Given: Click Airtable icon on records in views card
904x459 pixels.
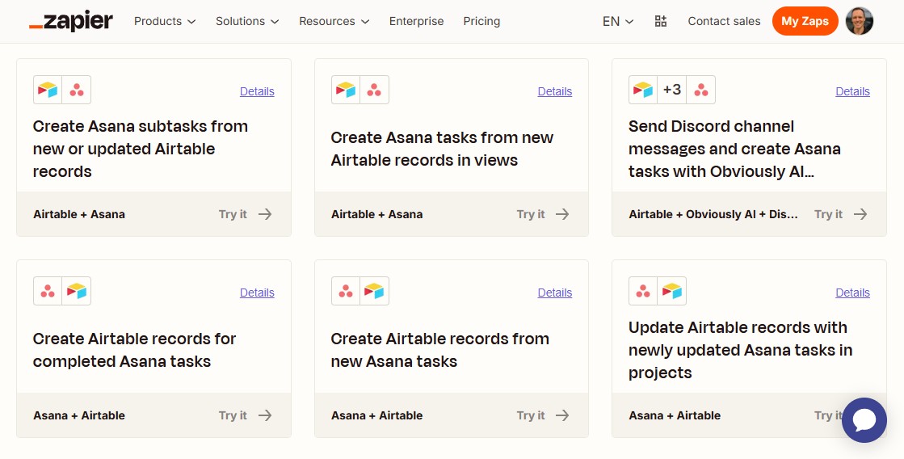Looking at the screenshot, I should [346, 90].
